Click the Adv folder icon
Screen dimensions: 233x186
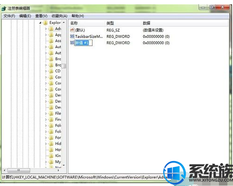51,29
